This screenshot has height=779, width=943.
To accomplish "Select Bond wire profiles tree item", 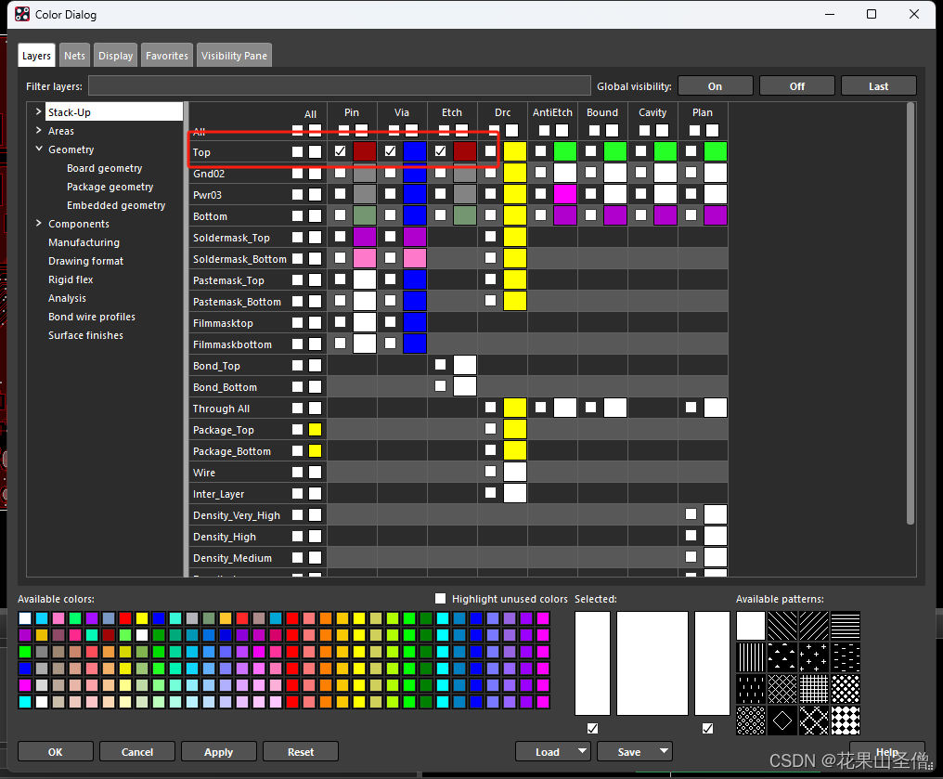I will pos(91,317).
